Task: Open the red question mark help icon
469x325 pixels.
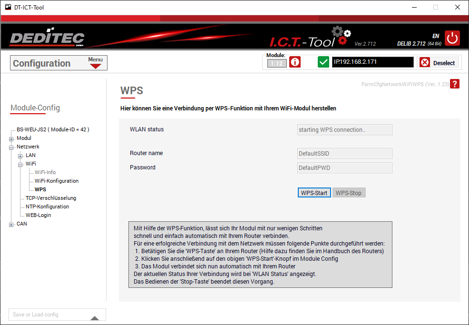Action: pos(455,84)
